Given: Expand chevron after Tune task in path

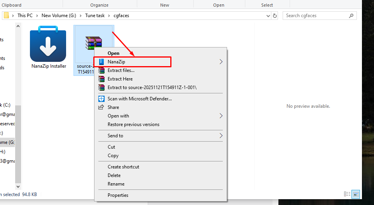Looking at the screenshot, I should (109, 16).
